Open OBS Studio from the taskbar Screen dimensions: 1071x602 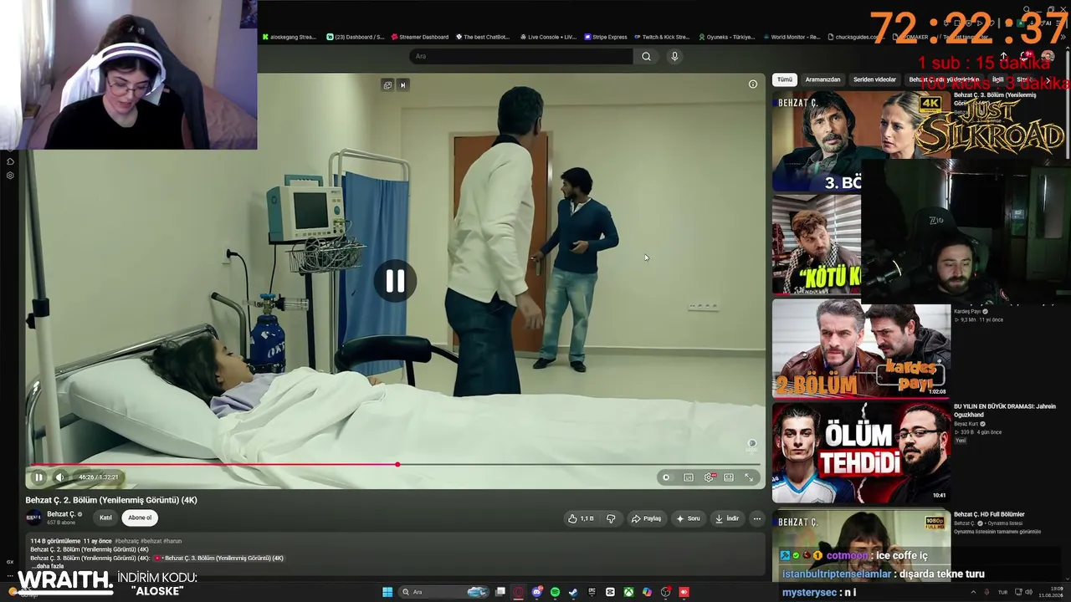[x=665, y=592]
